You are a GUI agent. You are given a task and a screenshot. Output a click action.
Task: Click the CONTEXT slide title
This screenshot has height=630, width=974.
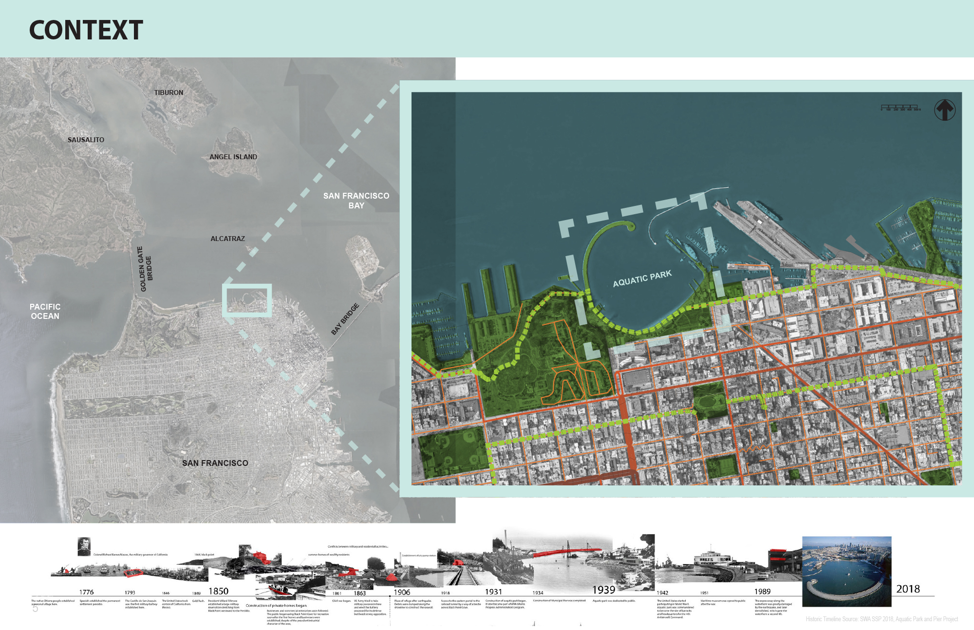tap(86, 30)
